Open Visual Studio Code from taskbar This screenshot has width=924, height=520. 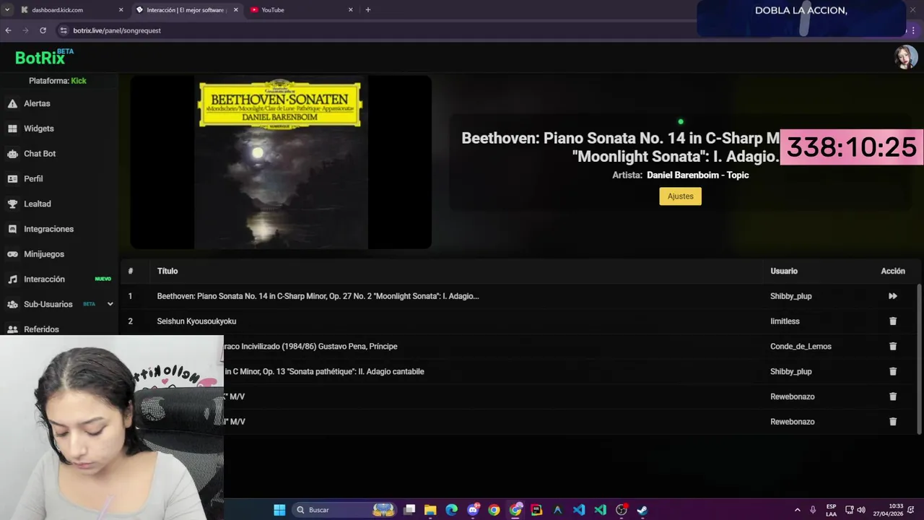579,510
